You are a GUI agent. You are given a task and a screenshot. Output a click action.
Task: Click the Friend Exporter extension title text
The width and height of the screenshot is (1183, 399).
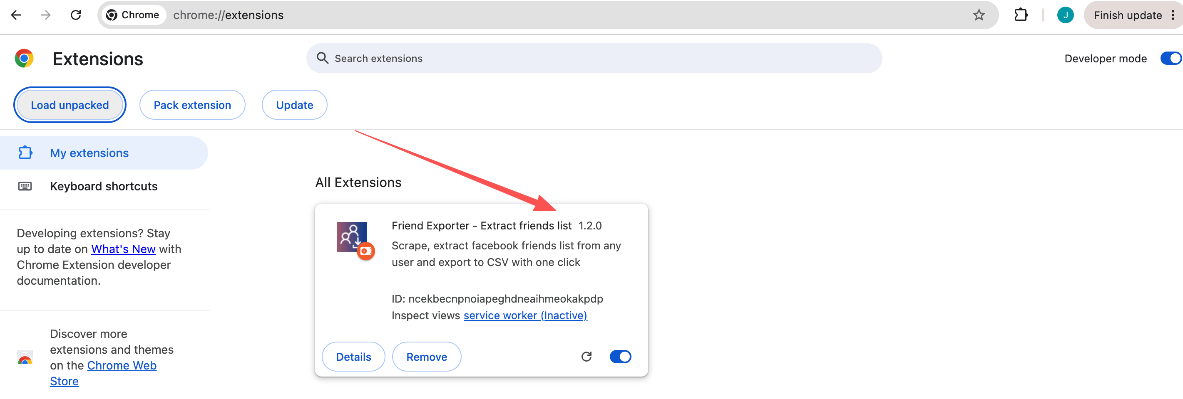coord(481,226)
